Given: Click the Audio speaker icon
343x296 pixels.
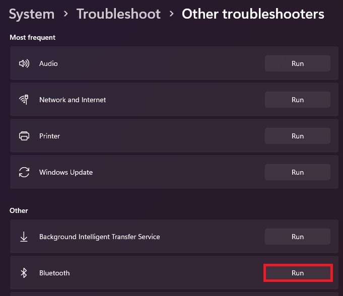Looking at the screenshot, I should pos(24,63).
